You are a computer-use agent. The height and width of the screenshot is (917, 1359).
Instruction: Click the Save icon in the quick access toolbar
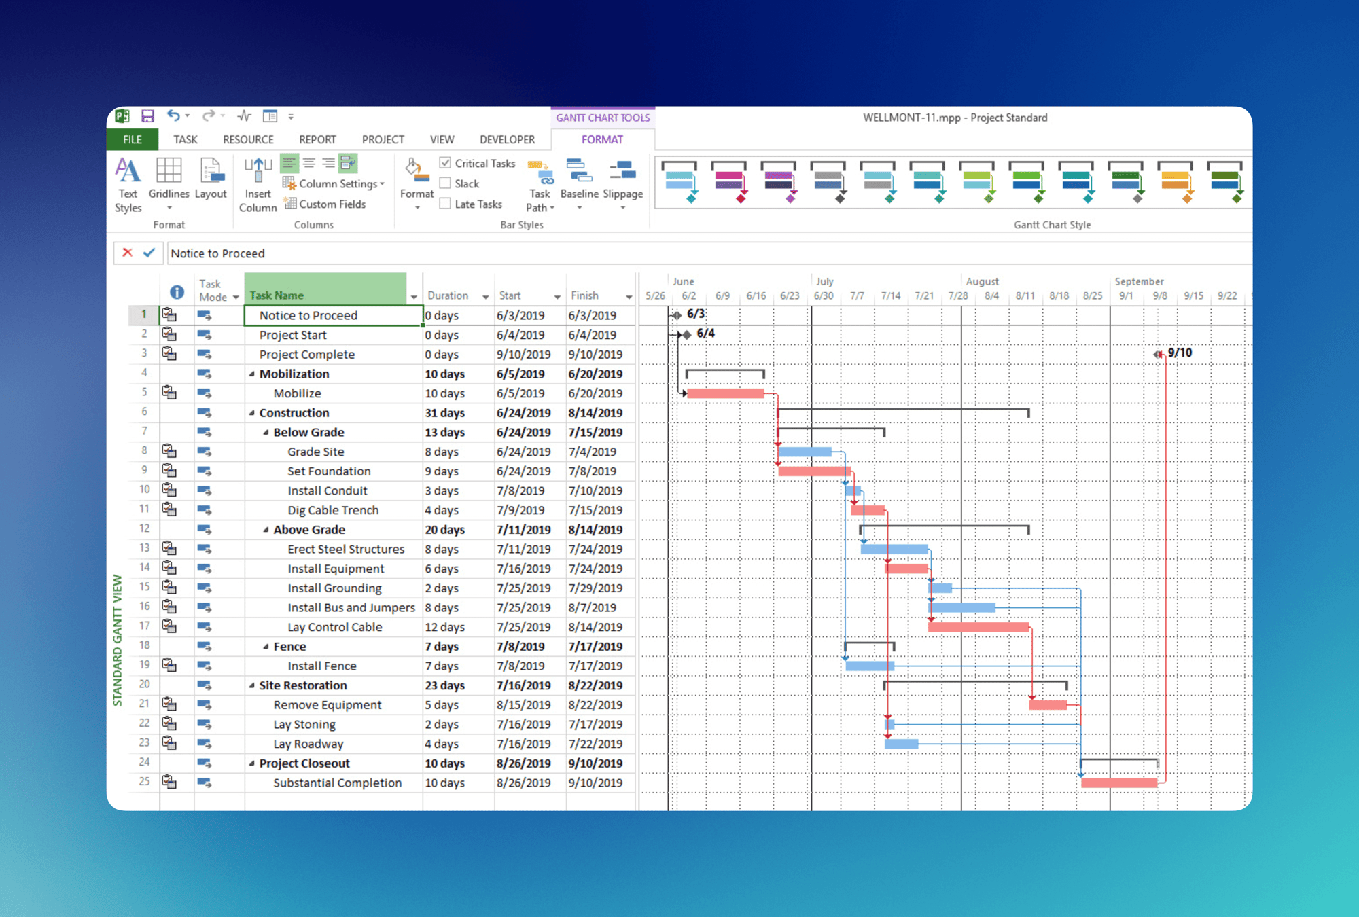click(x=147, y=116)
